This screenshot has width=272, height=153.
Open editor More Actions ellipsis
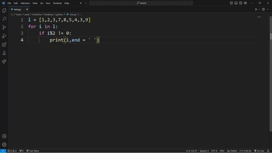pos(268,9)
